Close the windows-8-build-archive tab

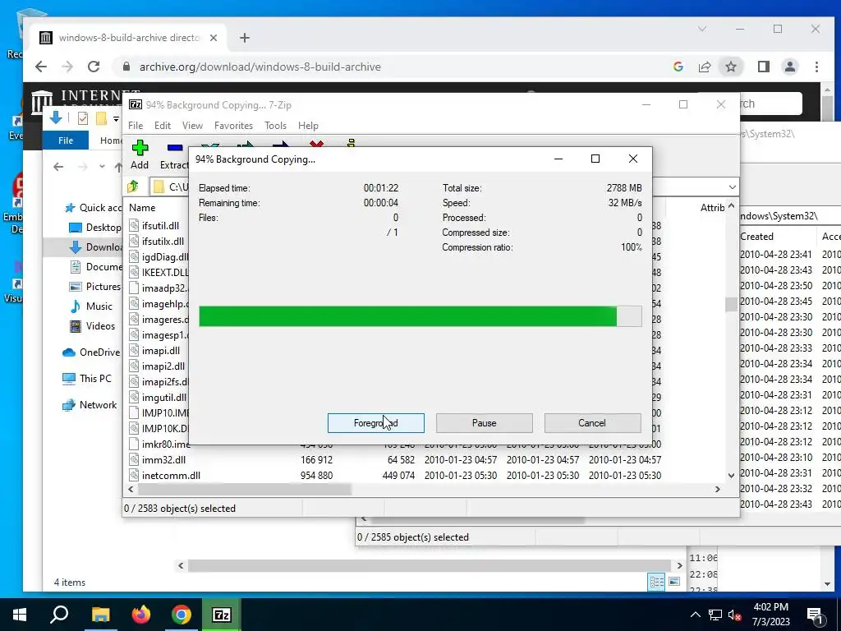point(214,38)
